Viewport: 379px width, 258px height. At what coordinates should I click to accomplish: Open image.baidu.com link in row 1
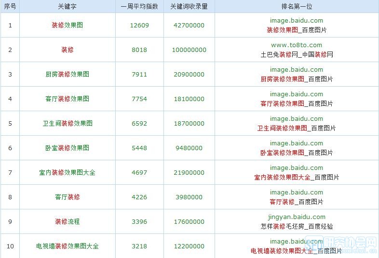coord(297,21)
